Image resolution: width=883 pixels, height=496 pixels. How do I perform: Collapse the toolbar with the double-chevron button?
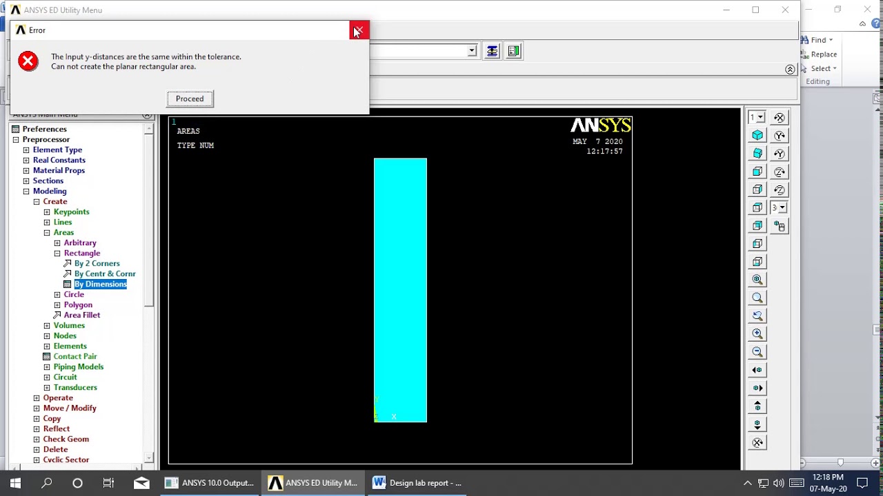click(x=790, y=70)
